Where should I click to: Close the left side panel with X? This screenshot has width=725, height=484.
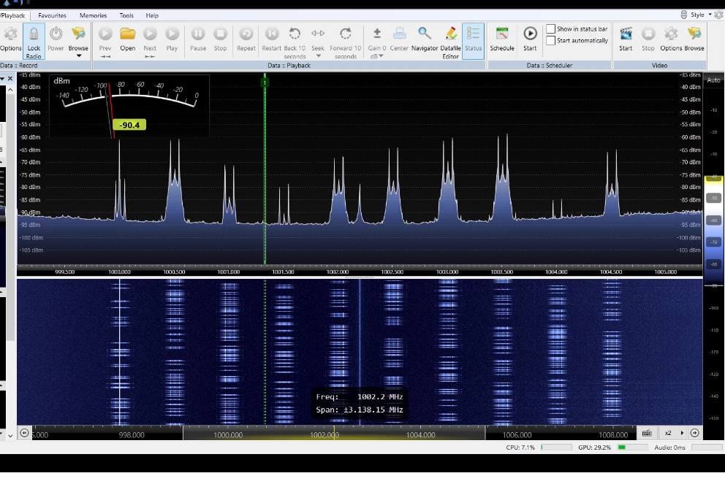10,79
